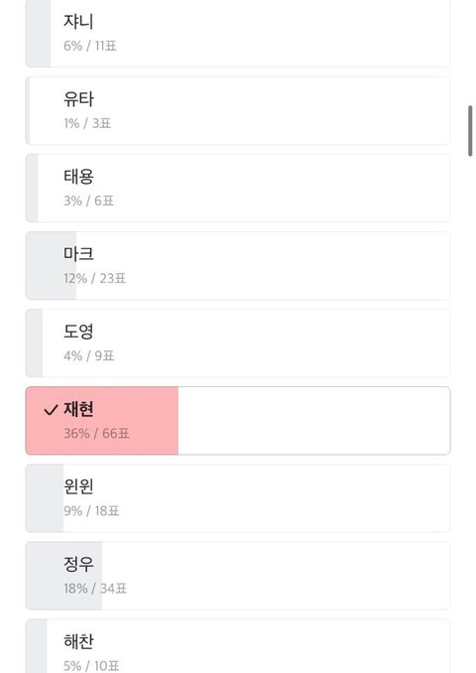476x673 pixels.
Task: Click the '12% / 23표' result text
Action: (x=95, y=279)
